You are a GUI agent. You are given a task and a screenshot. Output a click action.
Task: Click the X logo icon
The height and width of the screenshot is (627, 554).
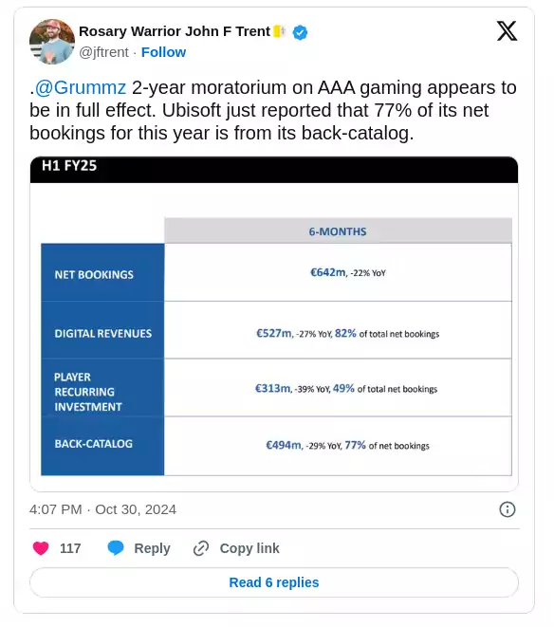point(507,30)
